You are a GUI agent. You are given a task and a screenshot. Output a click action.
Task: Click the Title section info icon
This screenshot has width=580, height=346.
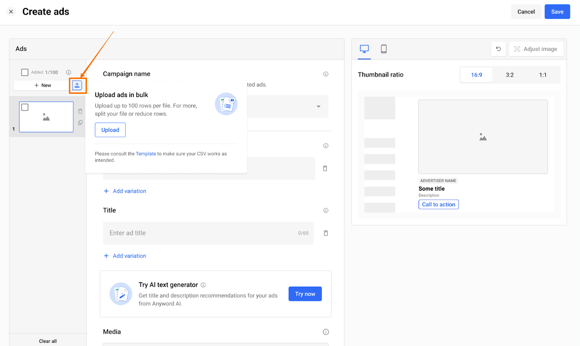(326, 210)
